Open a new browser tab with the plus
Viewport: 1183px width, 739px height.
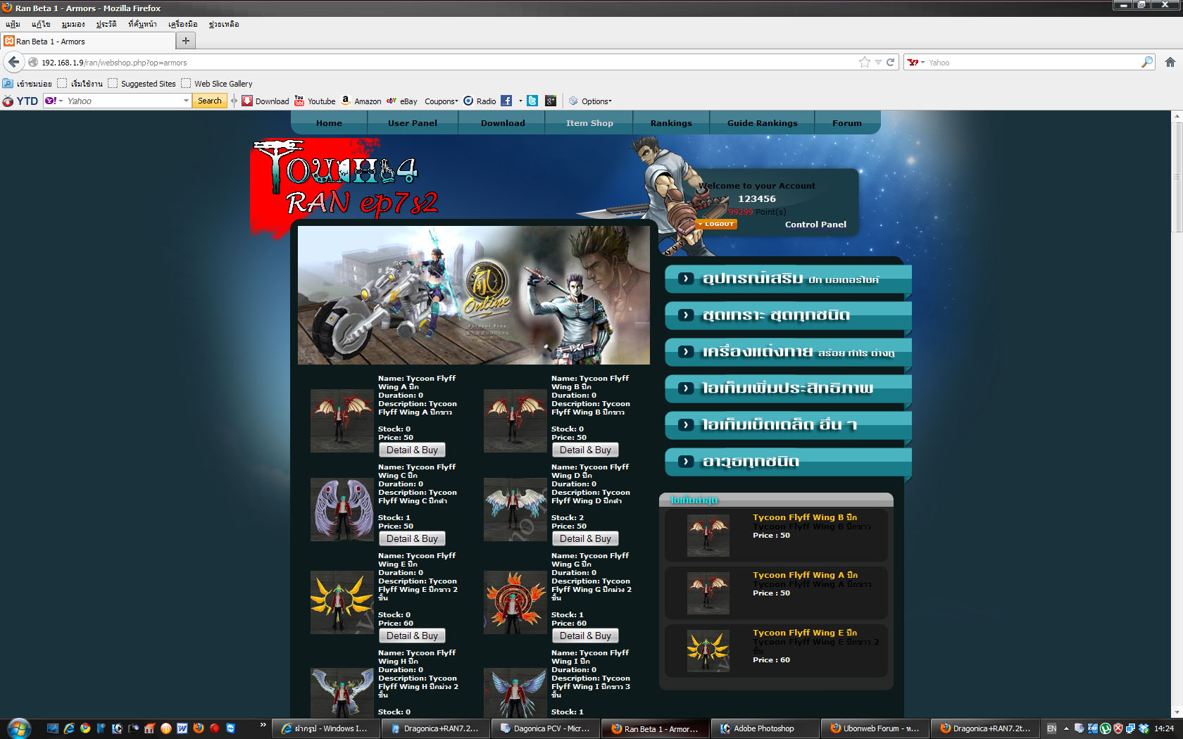tap(186, 41)
